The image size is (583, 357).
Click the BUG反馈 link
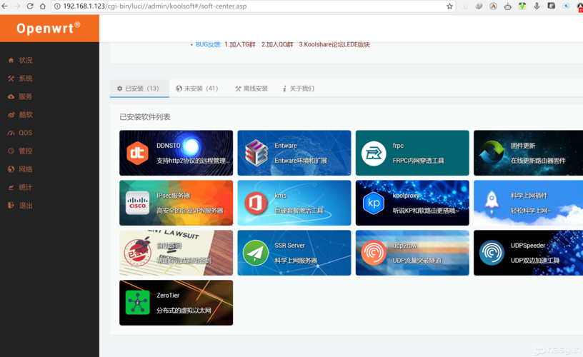[x=209, y=44]
